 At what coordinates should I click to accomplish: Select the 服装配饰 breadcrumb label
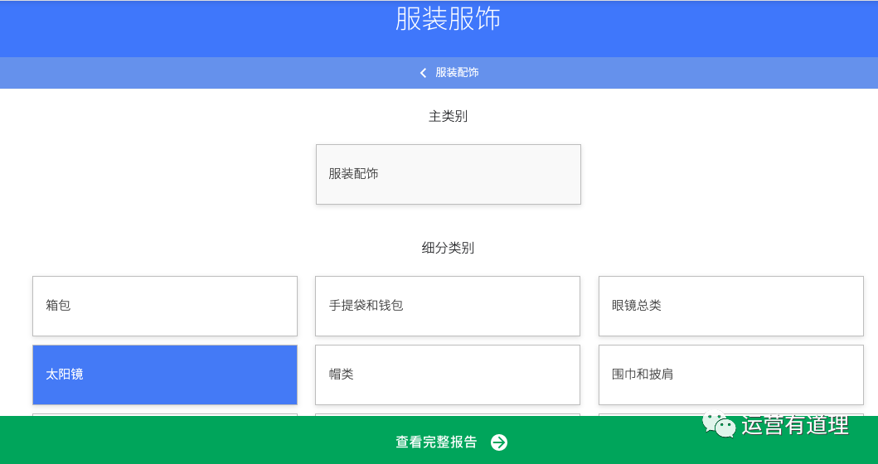pyautogui.click(x=457, y=73)
